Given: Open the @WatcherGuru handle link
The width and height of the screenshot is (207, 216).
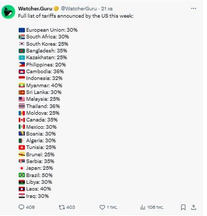Looking at the screenshot, I should (x=79, y=8).
